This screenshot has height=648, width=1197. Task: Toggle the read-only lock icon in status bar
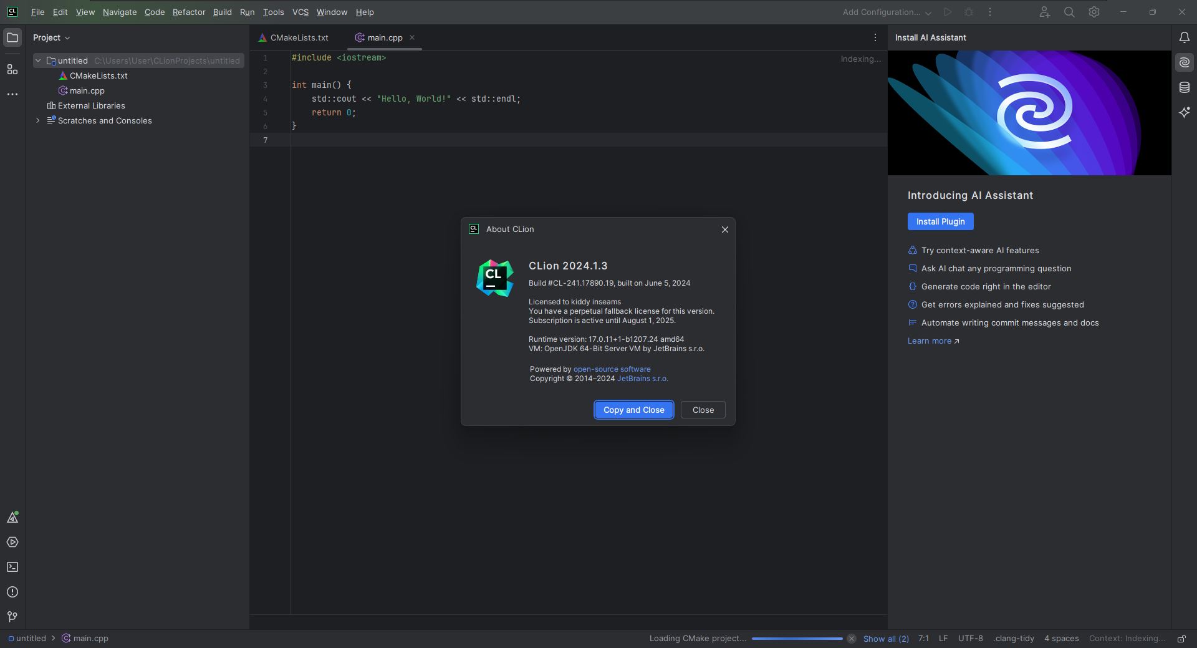click(x=1181, y=639)
